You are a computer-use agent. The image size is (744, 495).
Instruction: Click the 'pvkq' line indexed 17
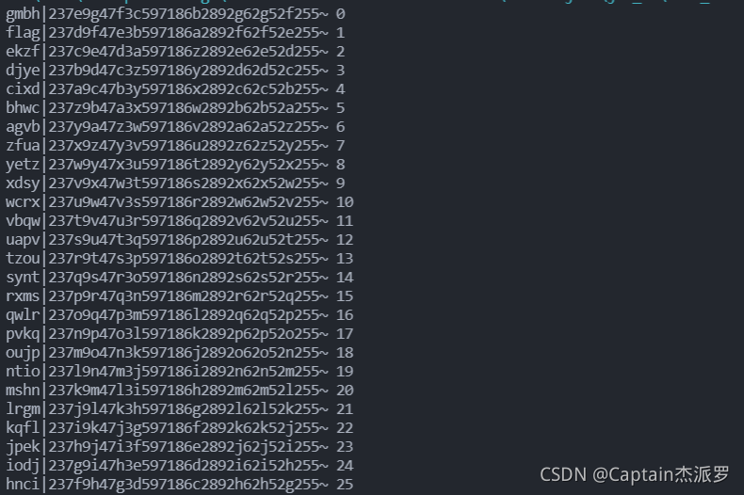[179, 334]
